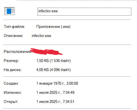Click the 'Приложение (.exe)' file type value
The height and width of the screenshot is (110, 137).
[53, 27]
